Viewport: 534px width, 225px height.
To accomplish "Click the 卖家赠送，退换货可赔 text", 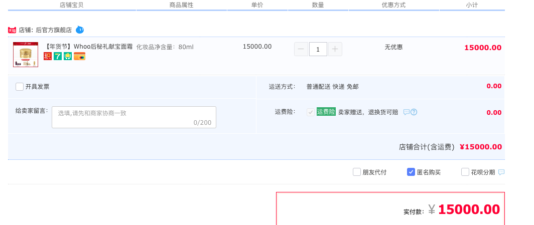I will pos(368,112).
